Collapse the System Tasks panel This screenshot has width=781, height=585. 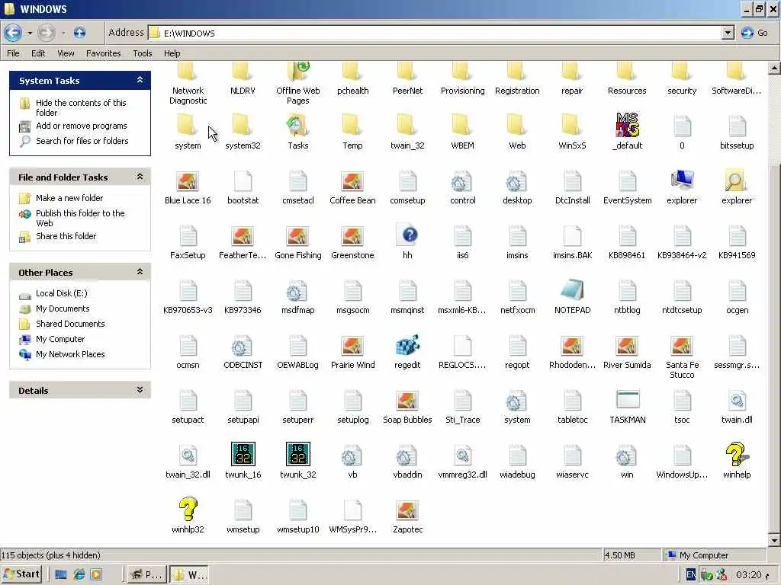(140, 79)
